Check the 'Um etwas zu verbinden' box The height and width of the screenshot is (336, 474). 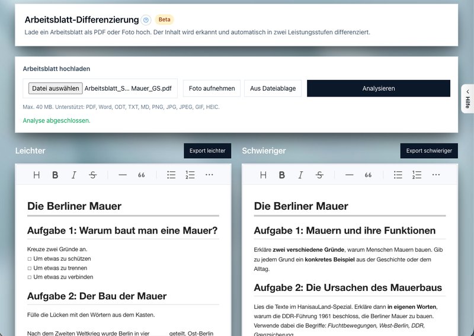(x=29, y=277)
